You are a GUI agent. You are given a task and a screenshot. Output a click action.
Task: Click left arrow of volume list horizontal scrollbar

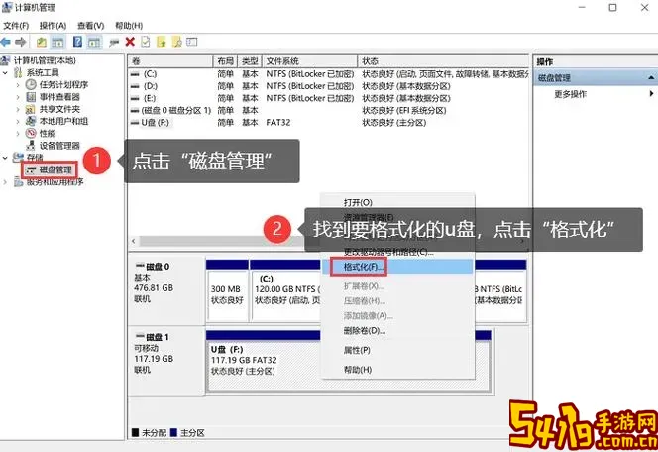pyautogui.click(x=134, y=241)
